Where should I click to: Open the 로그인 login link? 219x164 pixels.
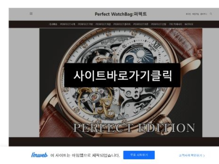pyautogui.click(x=188, y=14)
